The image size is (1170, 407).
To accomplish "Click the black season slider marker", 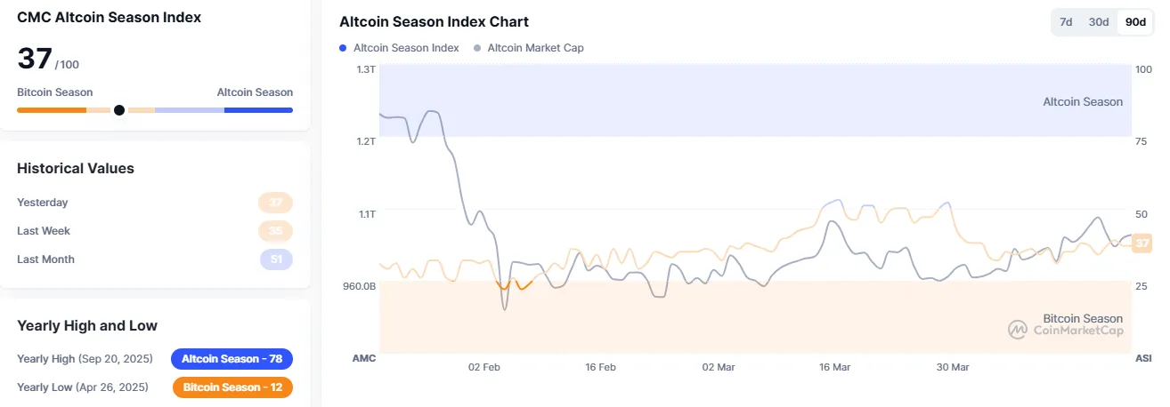I will click(x=119, y=110).
